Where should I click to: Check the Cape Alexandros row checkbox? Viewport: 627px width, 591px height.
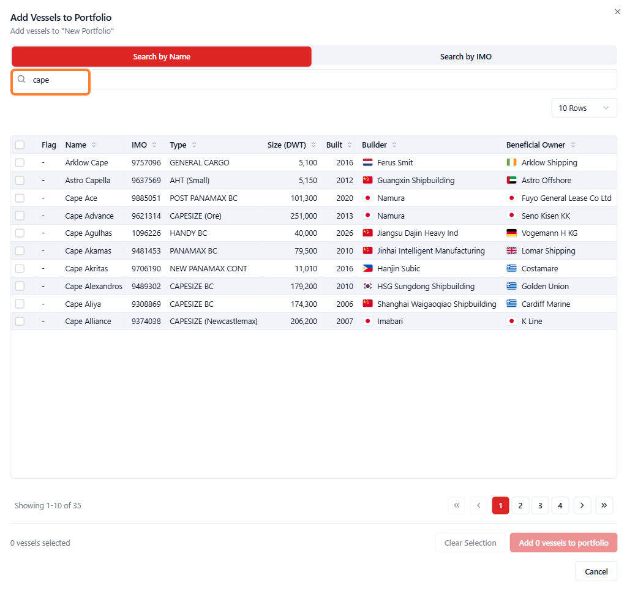coord(20,286)
